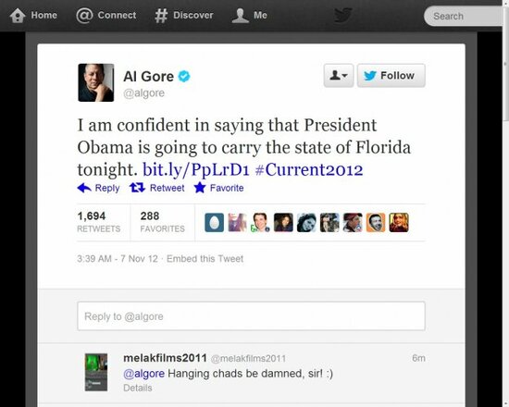Open the bit.ly/PpLrD1 link
The height and width of the screenshot is (407, 509).
pos(196,169)
